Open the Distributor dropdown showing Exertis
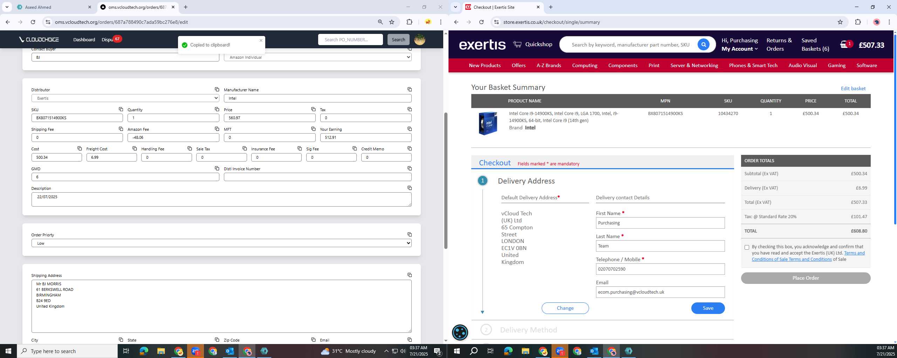The image size is (897, 358). point(125,98)
